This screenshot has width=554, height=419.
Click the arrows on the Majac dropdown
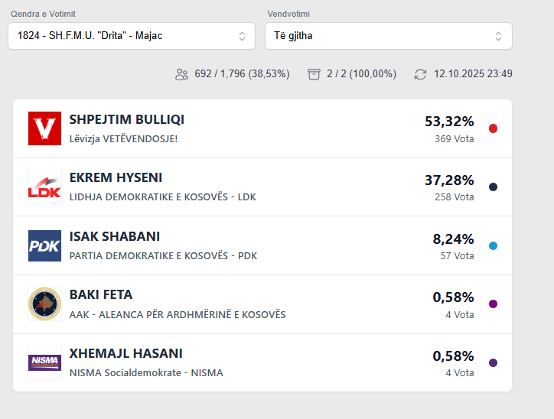tap(242, 36)
